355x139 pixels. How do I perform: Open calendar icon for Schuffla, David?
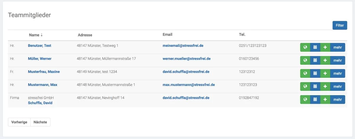pyautogui.click(x=315, y=100)
